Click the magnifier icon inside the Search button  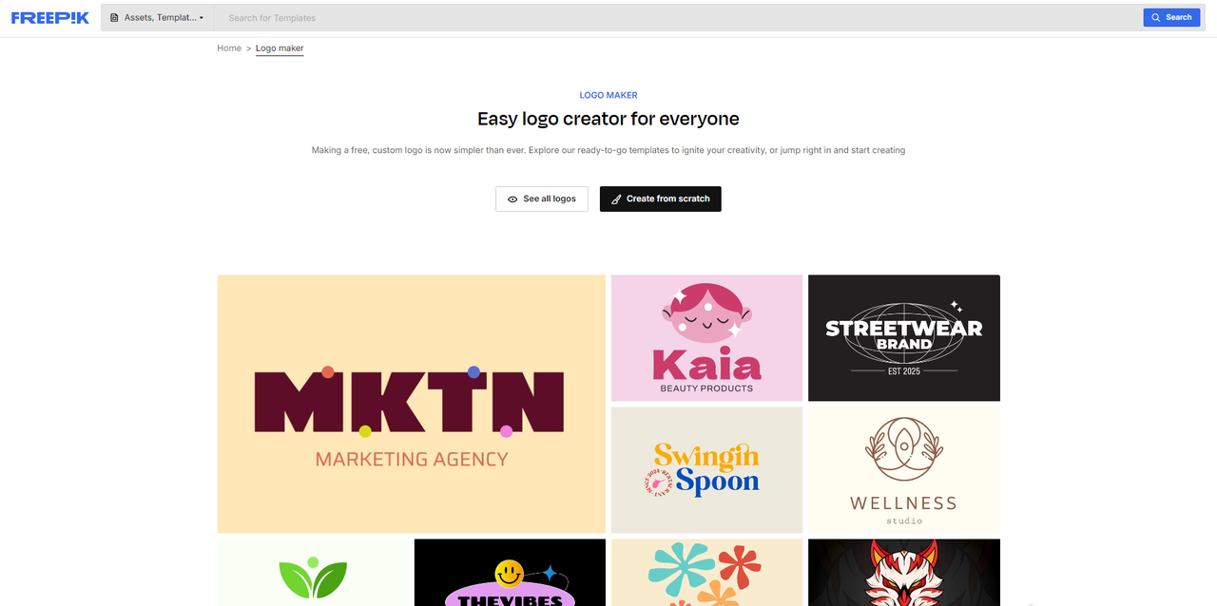[1153, 16]
